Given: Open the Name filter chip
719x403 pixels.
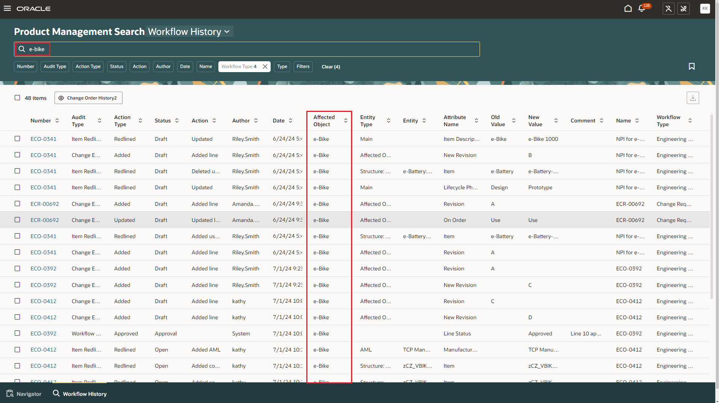Looking at the screenshot, I should pos(206,66).
